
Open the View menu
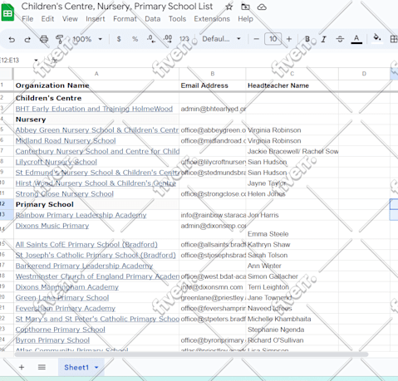[x=70, y=19]
